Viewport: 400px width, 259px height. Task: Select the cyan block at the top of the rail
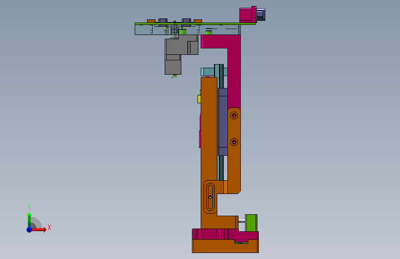[x=208, y=72]
